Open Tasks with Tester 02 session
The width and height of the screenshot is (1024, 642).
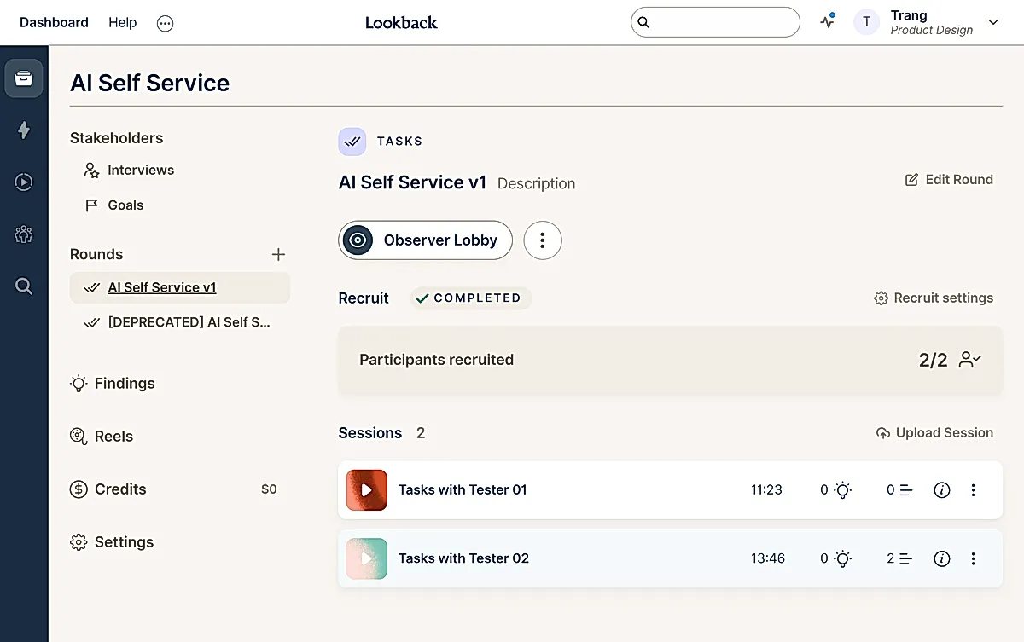pos(463,558)
